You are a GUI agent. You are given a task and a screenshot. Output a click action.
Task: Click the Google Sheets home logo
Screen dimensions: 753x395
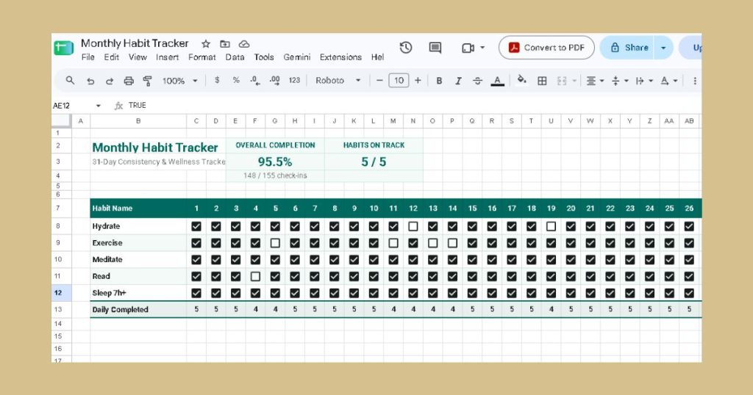[63, 48]
